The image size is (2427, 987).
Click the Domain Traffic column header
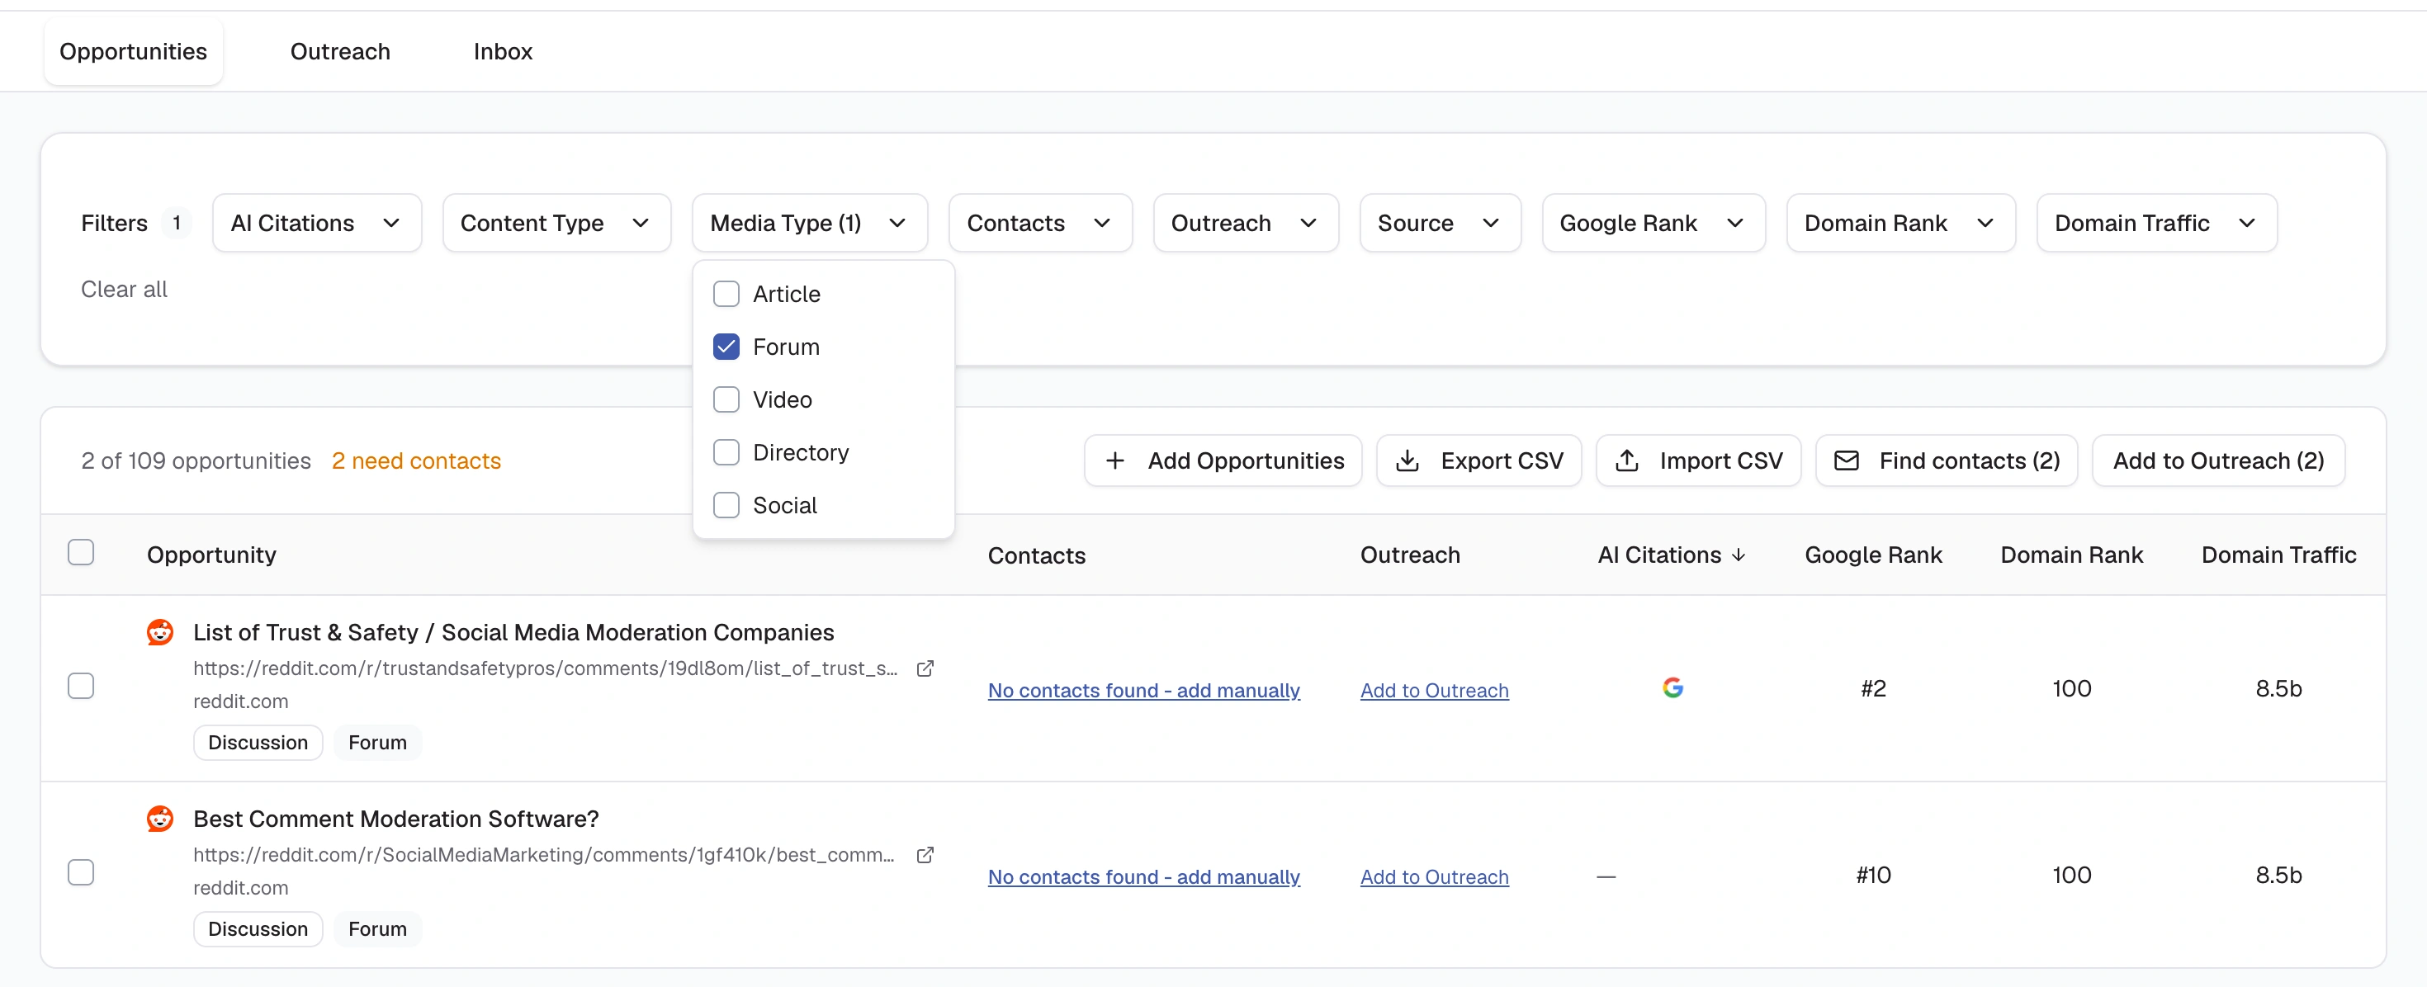click(x=2278, y=555)
